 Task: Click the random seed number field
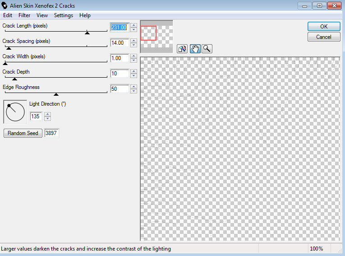click(x=51, y=133)
